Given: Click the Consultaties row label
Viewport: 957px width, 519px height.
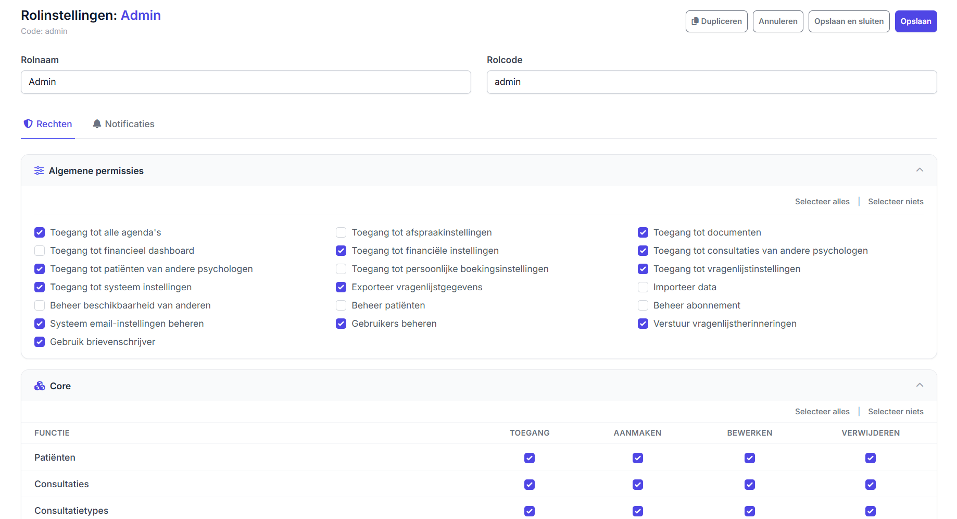Looking at the screenshot, I should (61, 484).
